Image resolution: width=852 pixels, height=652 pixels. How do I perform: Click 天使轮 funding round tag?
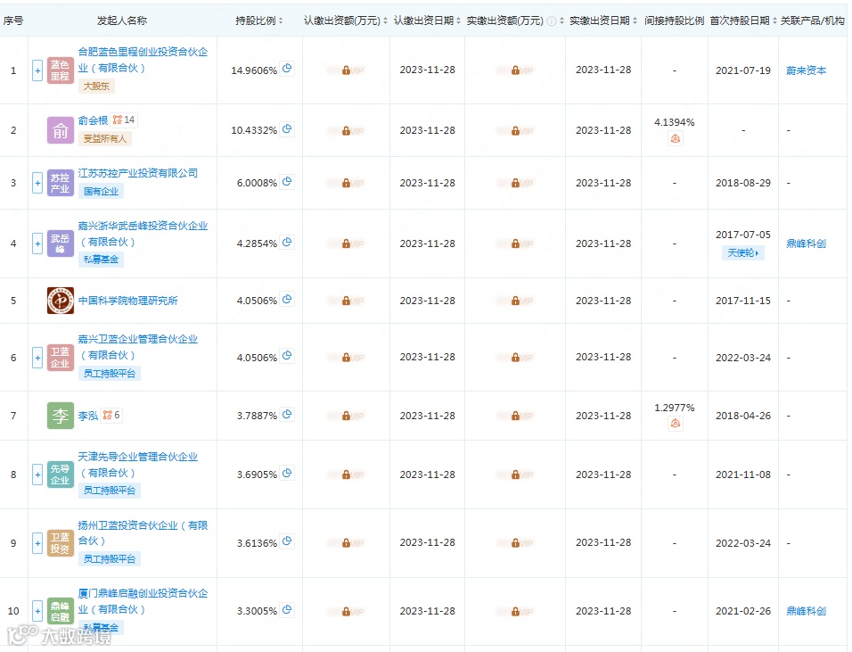click(x=742, y=252)
